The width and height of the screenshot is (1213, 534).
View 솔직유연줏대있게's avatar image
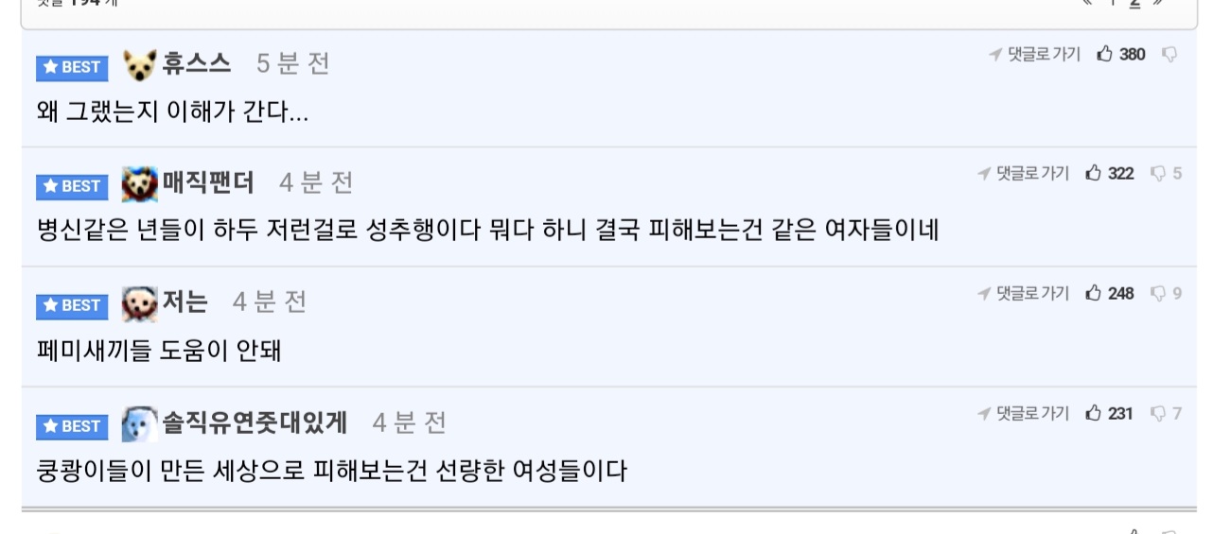(x=139, y=423)
